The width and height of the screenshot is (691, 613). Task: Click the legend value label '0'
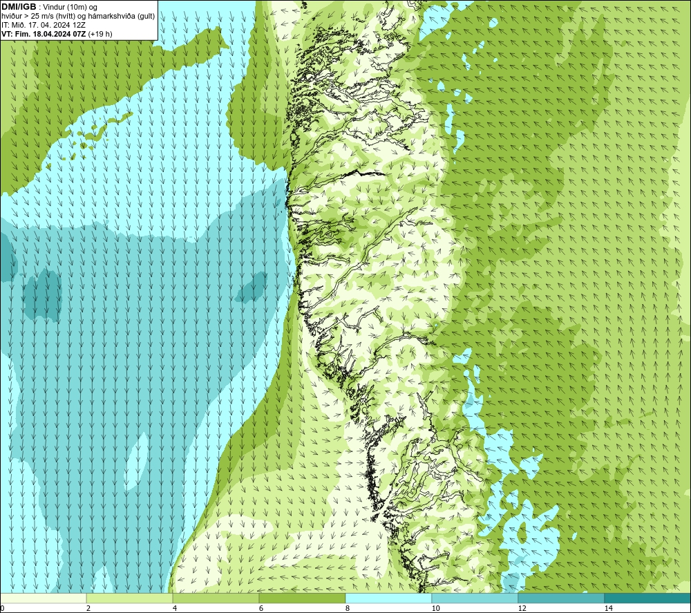tap(2, 608)
